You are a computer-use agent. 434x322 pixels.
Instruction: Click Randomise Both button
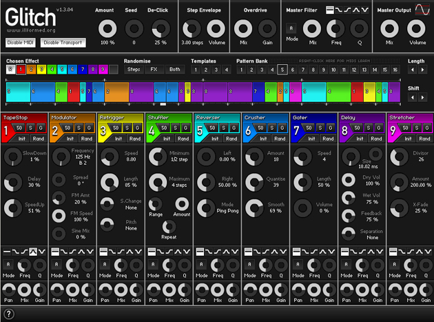click(174, 69)
